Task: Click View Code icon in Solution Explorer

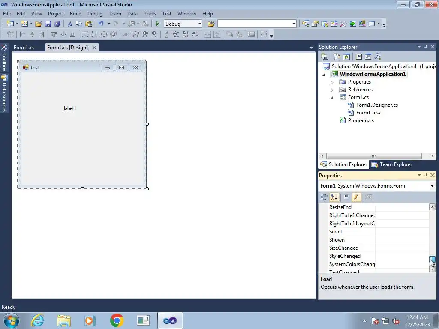Action: click(359, 57)
